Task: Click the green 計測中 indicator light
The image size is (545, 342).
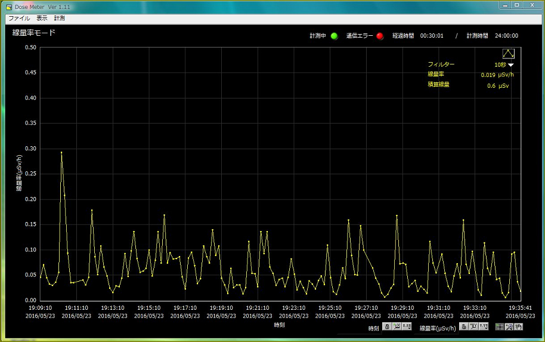Action: point(334,36)
